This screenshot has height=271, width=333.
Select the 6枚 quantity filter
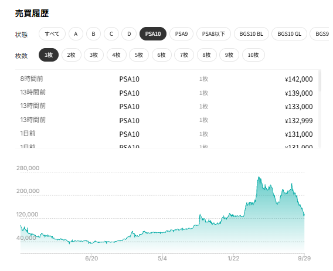point(161,55)
